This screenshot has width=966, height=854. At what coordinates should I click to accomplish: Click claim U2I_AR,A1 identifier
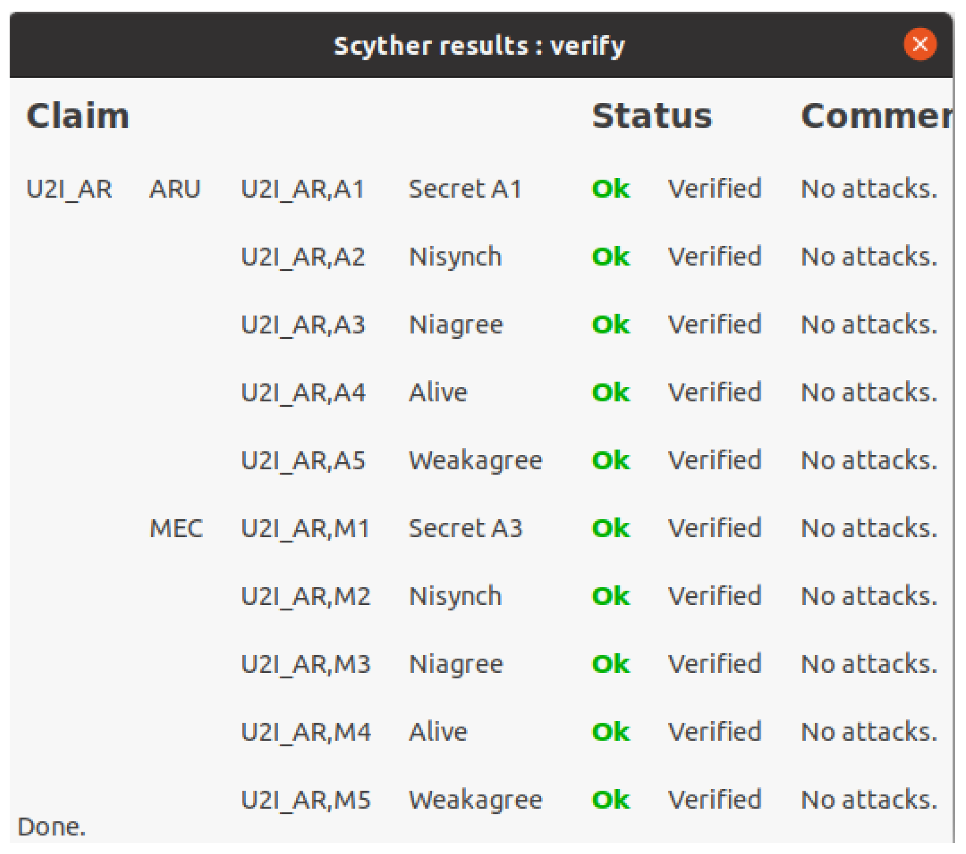tap(303, 189)
